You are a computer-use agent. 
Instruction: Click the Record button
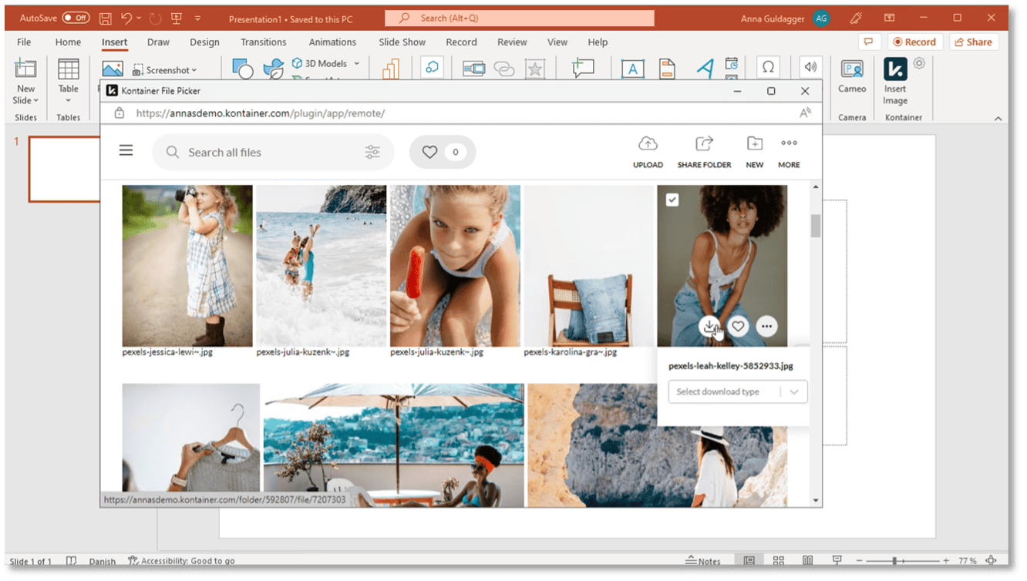pos(914,42)
